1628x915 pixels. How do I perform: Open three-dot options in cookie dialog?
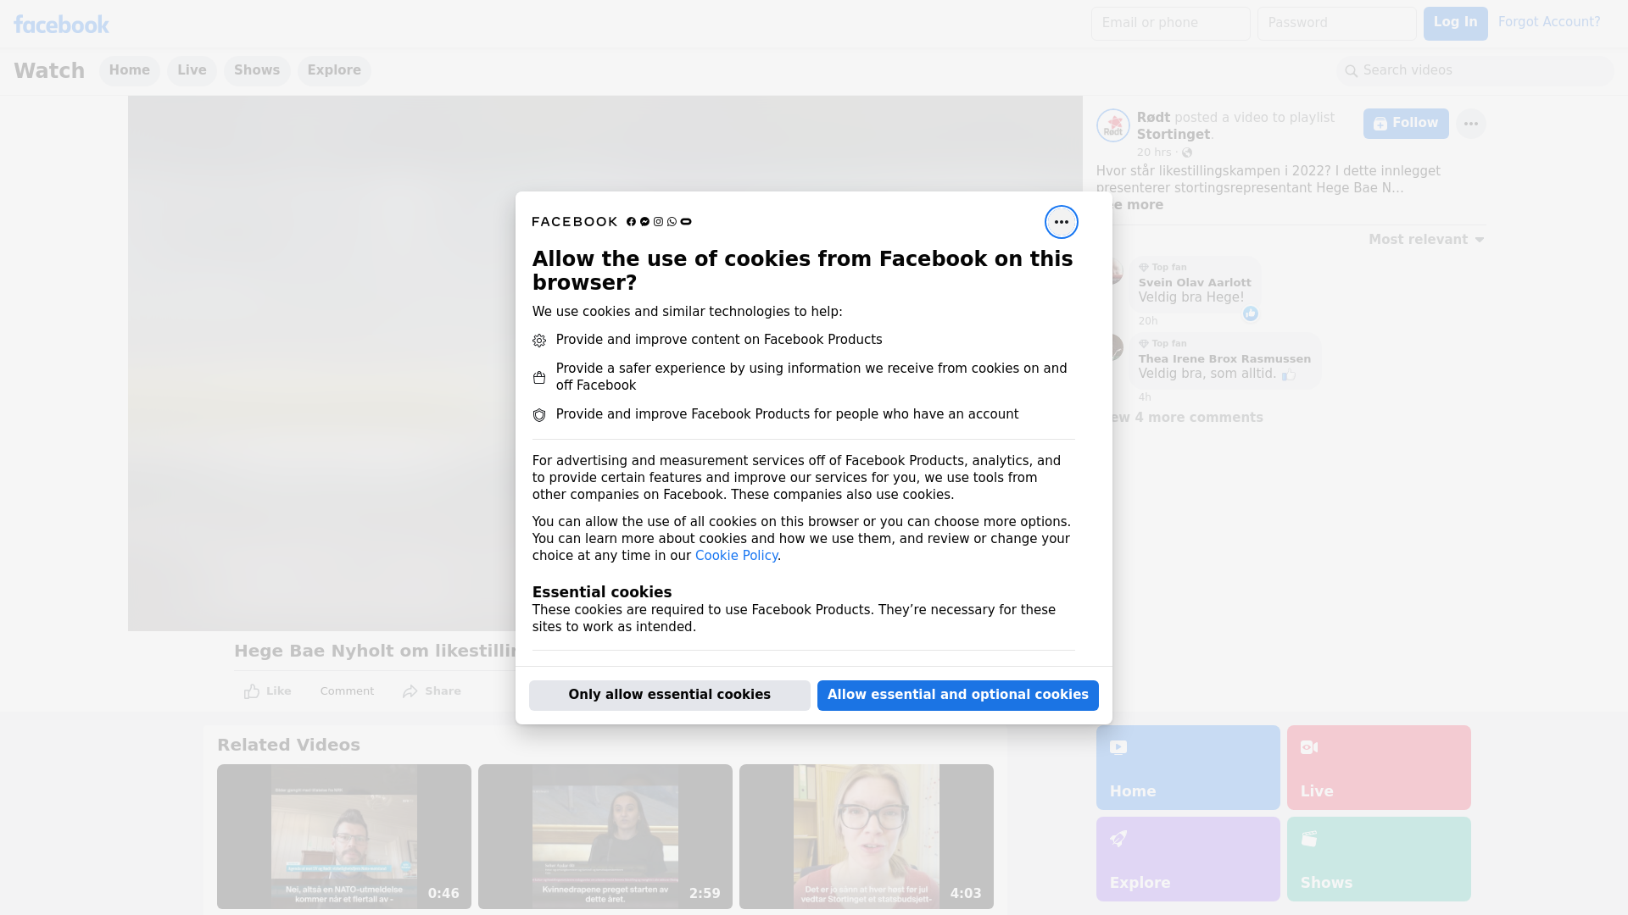(1061, 222)
